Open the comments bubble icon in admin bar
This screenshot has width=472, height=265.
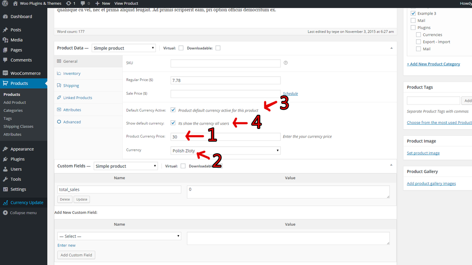83,4
